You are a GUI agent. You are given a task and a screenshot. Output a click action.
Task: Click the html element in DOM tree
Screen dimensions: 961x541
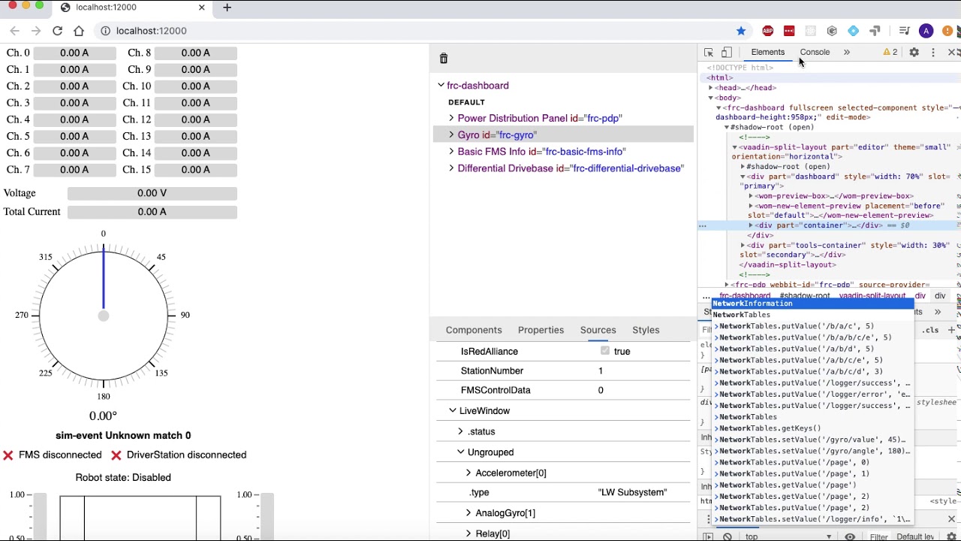point(720,77)
